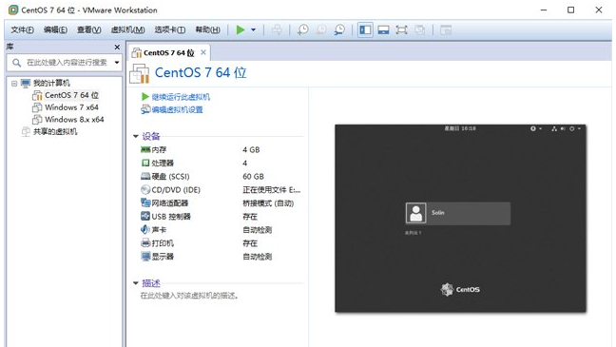Open the library search filter dropdown

[x=117, y=63]
